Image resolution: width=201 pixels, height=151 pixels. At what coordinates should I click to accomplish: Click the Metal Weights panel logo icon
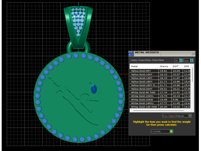[131, 54]
